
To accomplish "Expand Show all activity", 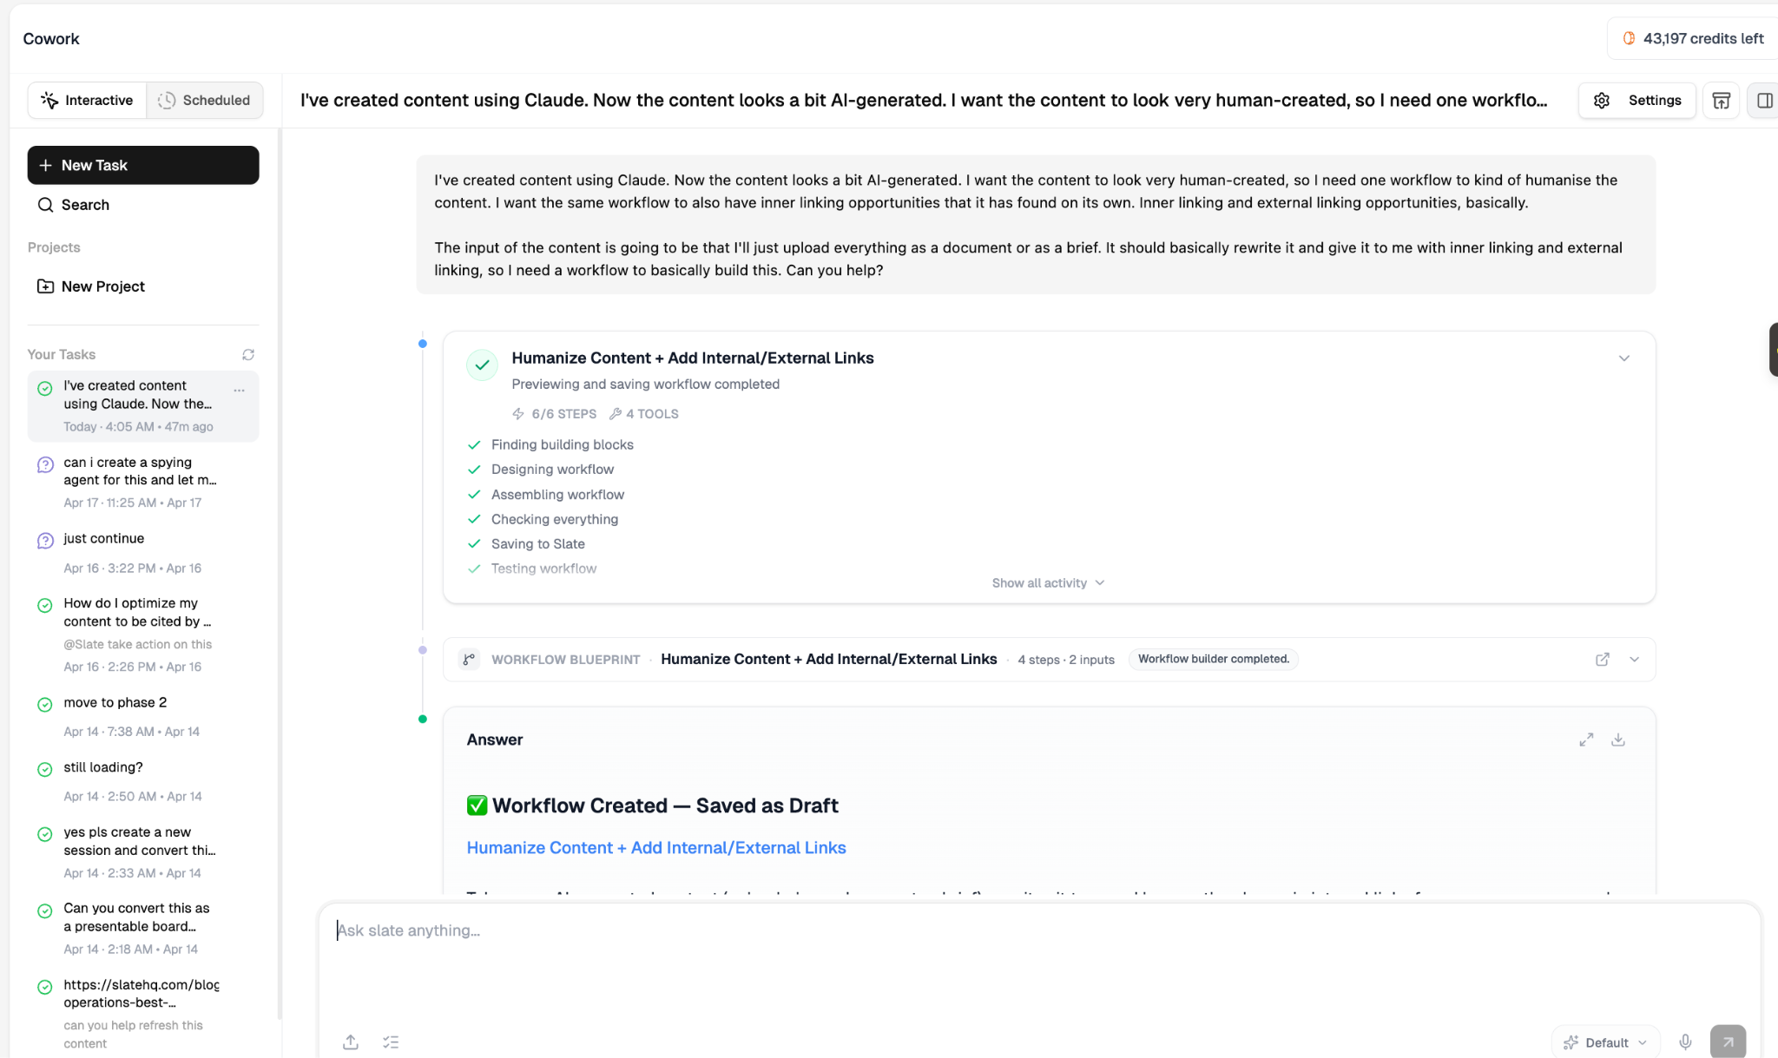I will [x=1048, y=583].
